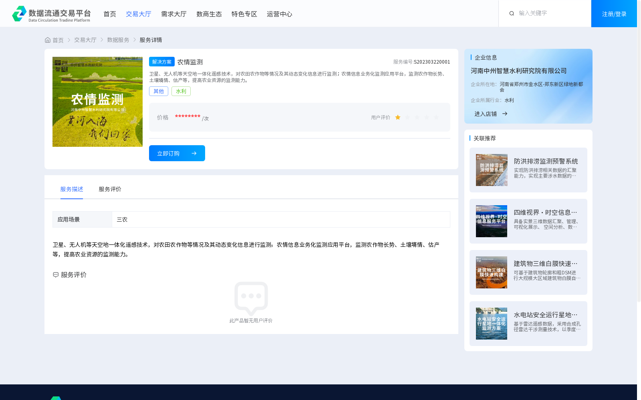
Task: Click the fourth rating star
Action: (427, 117)
